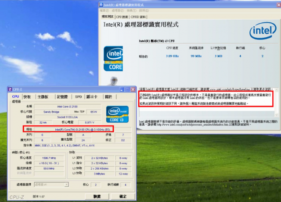
Task: Close the CPU-Z window
Action: pos(133,89)
